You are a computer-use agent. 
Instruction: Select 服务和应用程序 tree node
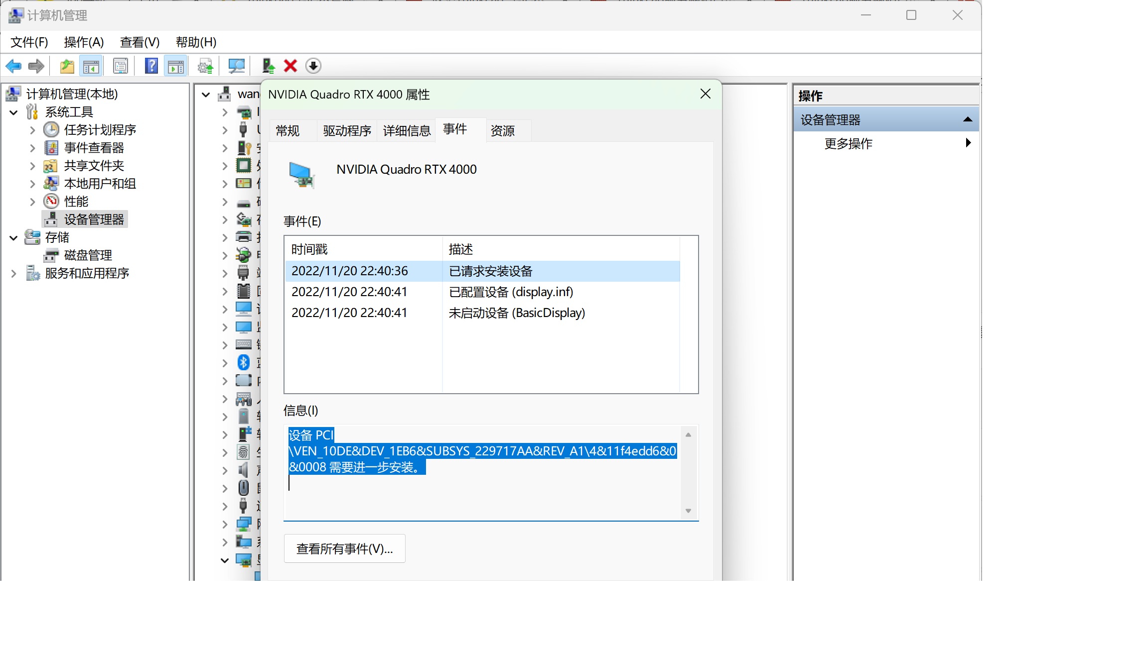(x=87, y=273)
